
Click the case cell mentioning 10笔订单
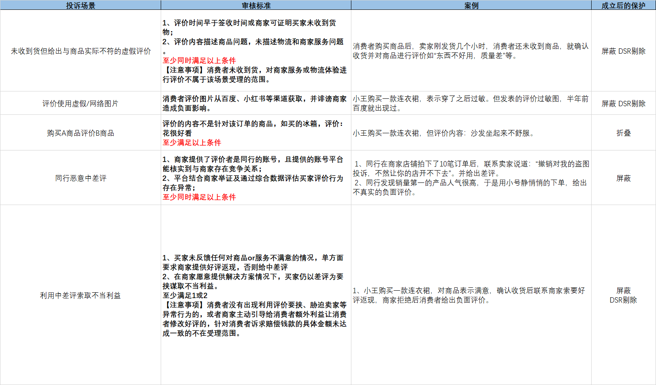pyautogui.click(x=471, y=178)
